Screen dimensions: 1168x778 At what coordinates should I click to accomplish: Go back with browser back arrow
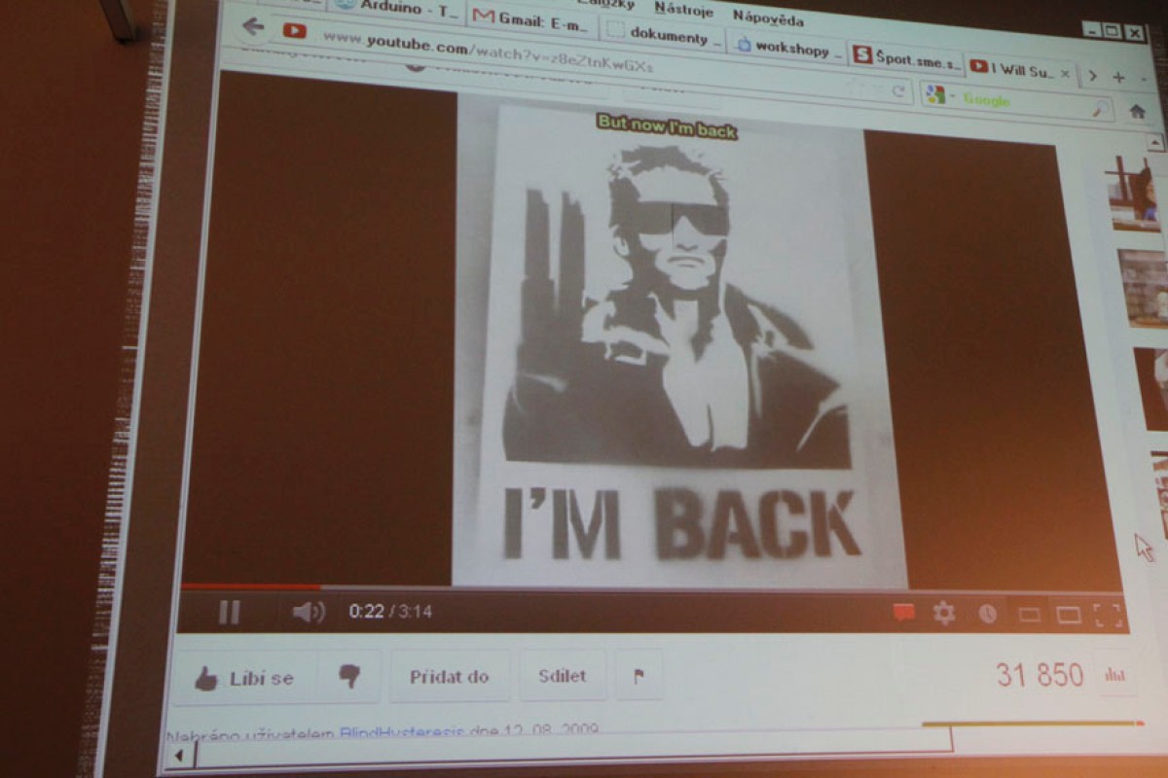tap(253, 27)
